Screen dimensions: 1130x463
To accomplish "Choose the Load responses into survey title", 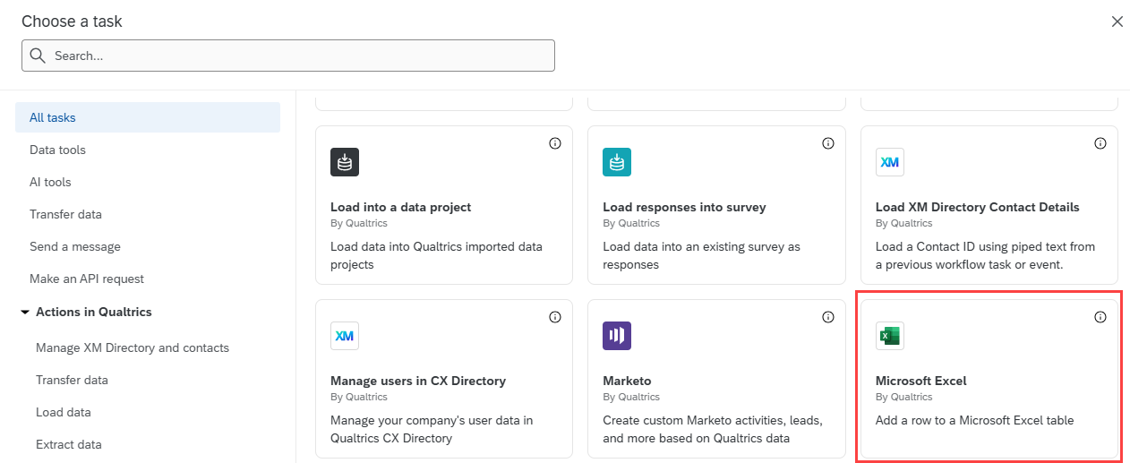I will coord(684,207).
